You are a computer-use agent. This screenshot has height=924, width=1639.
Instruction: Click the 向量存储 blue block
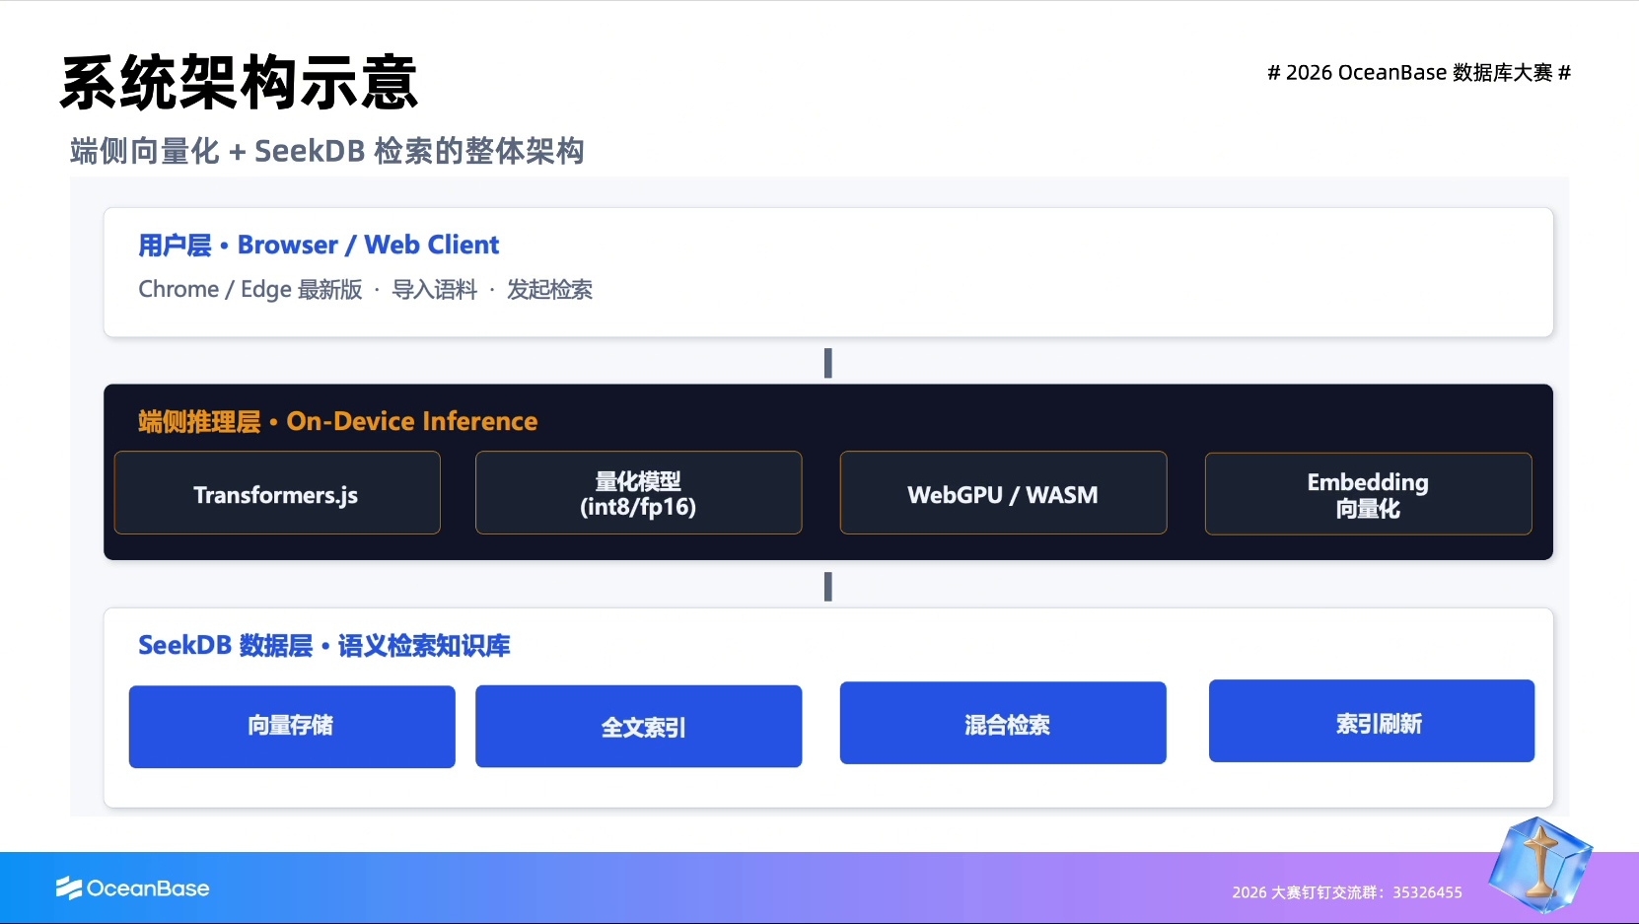coord(292,727)
